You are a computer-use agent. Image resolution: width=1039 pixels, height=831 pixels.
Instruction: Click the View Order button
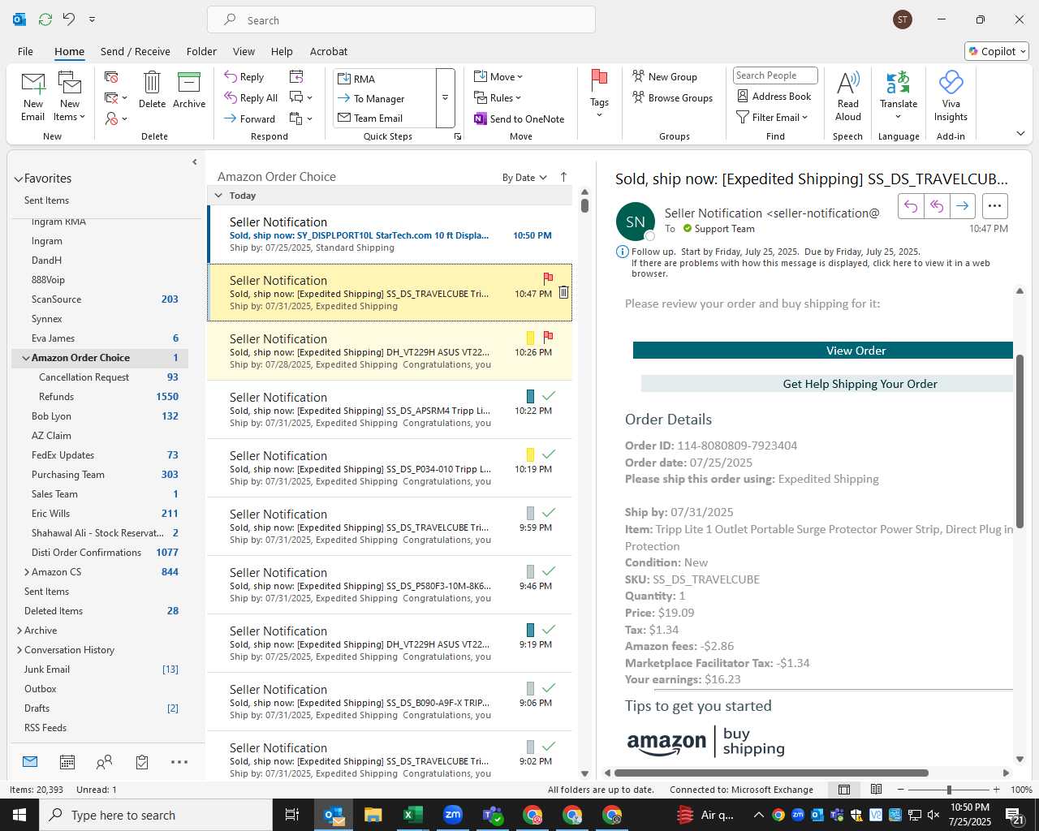tap(823, 351)
